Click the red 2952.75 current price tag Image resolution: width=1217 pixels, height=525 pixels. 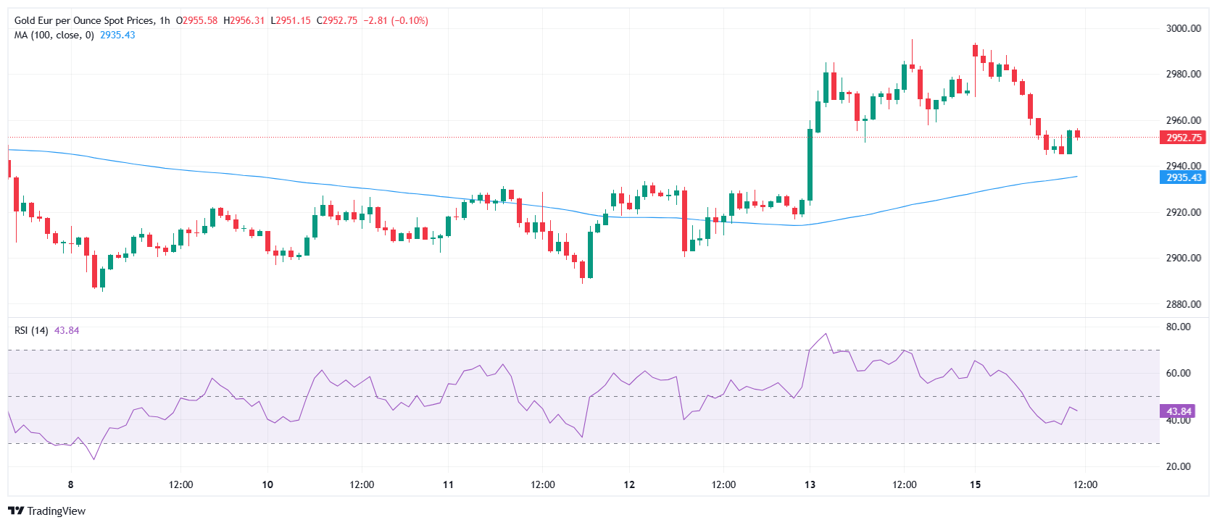(x=1183, y=138)
